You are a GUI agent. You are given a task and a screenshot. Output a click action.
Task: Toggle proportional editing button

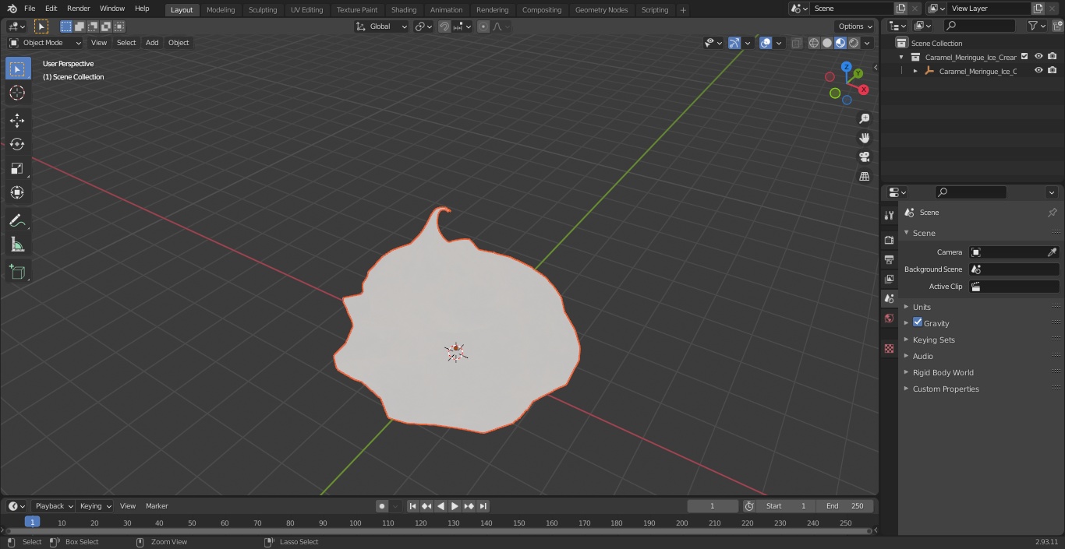coord(483,26)
